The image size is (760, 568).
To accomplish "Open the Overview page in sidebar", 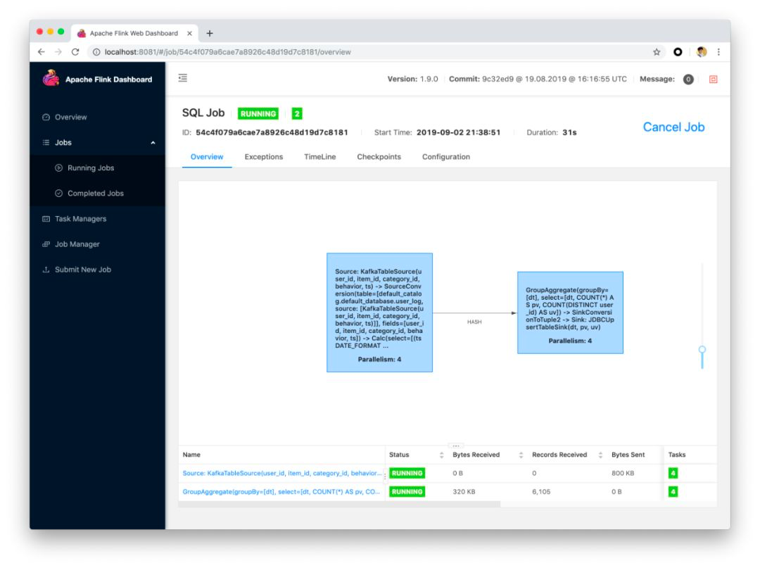I will click(70, 118).
